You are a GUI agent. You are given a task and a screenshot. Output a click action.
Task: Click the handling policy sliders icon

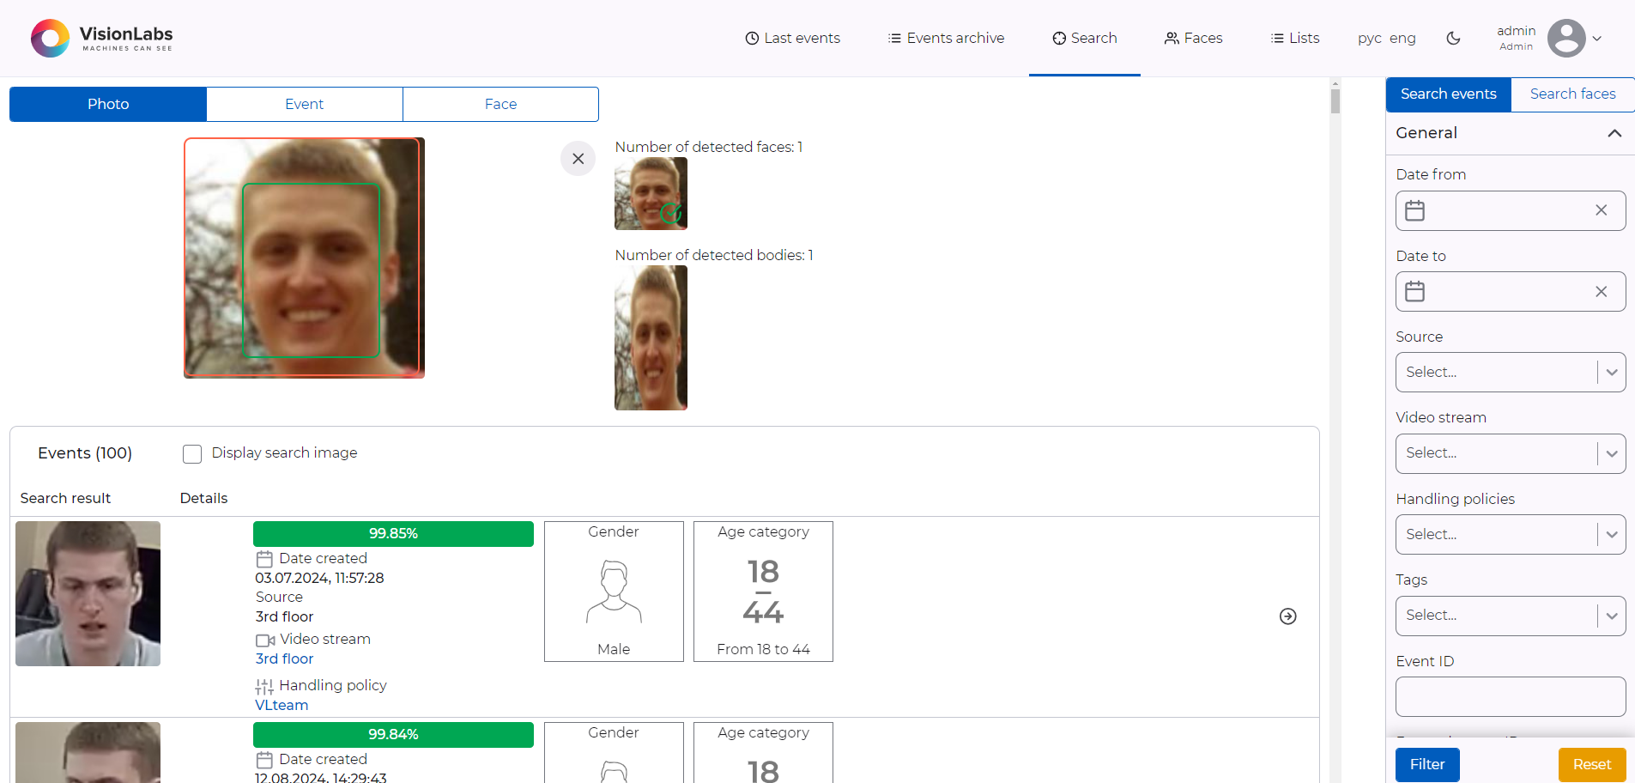click(263, 685)
